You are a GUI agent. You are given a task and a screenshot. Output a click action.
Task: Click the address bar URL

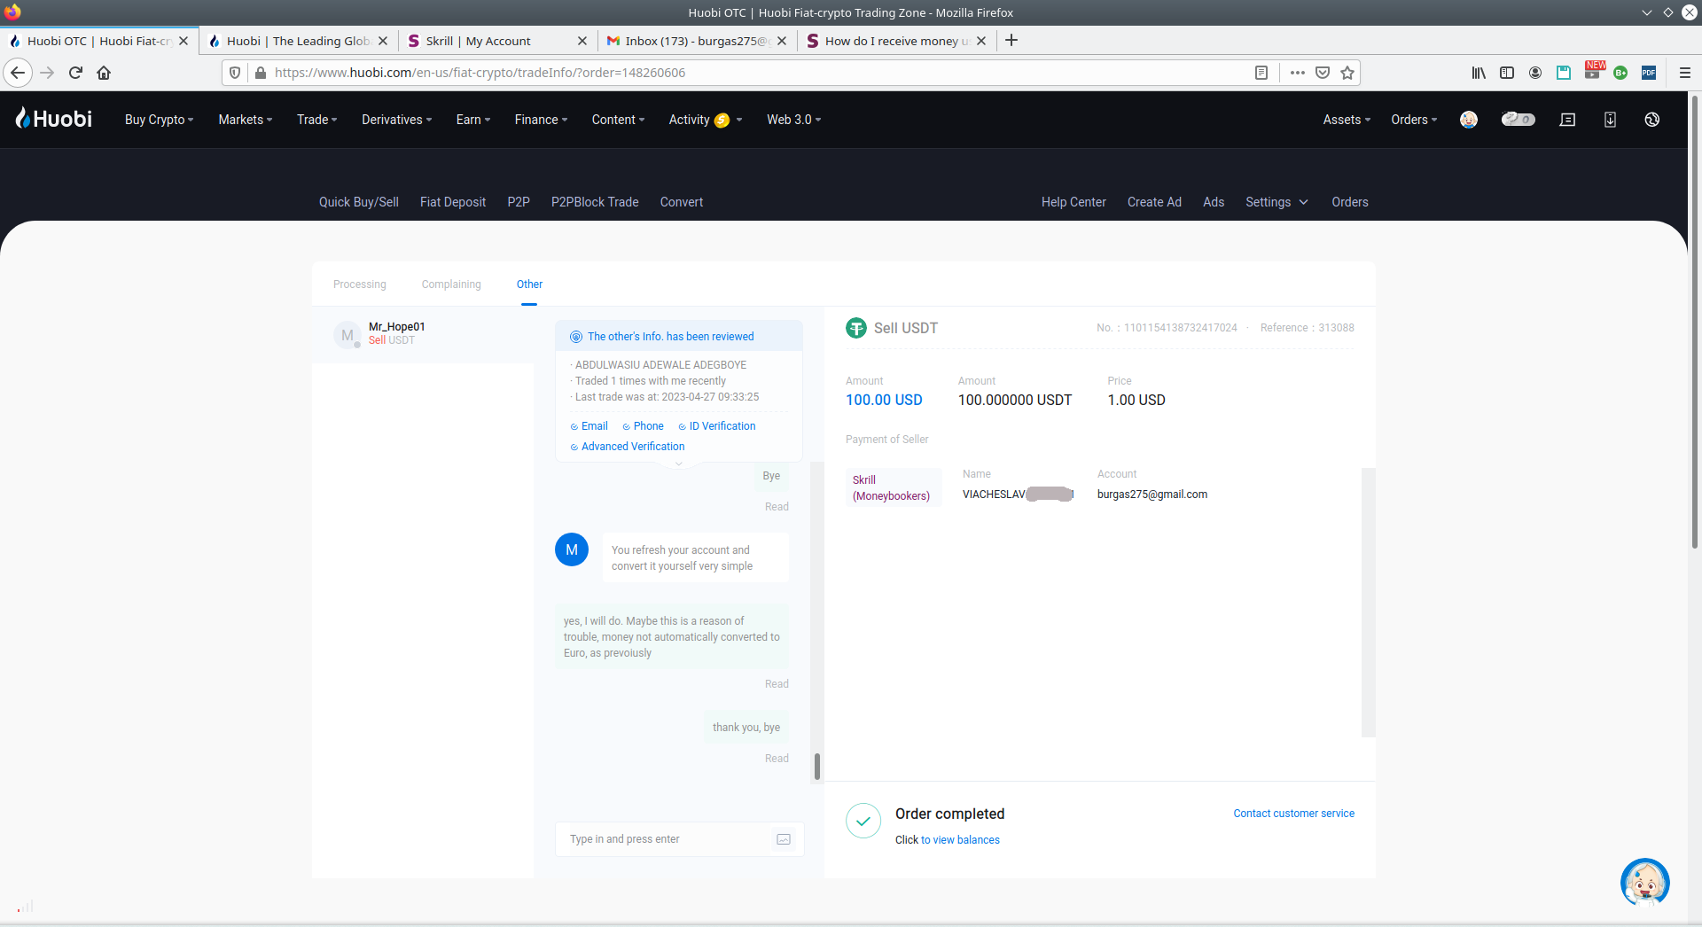pos(480,73)
